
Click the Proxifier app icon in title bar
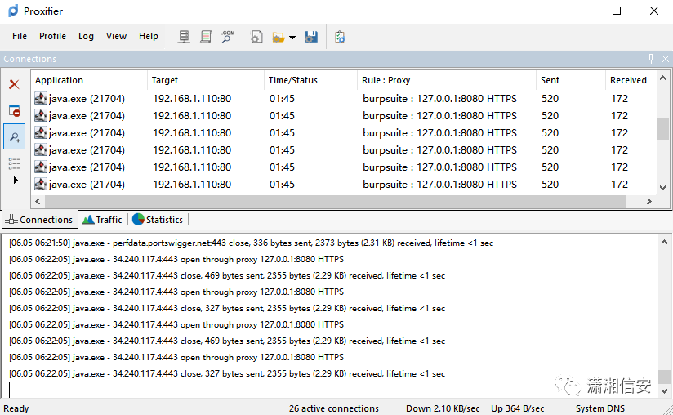click(x=13, y=11)
